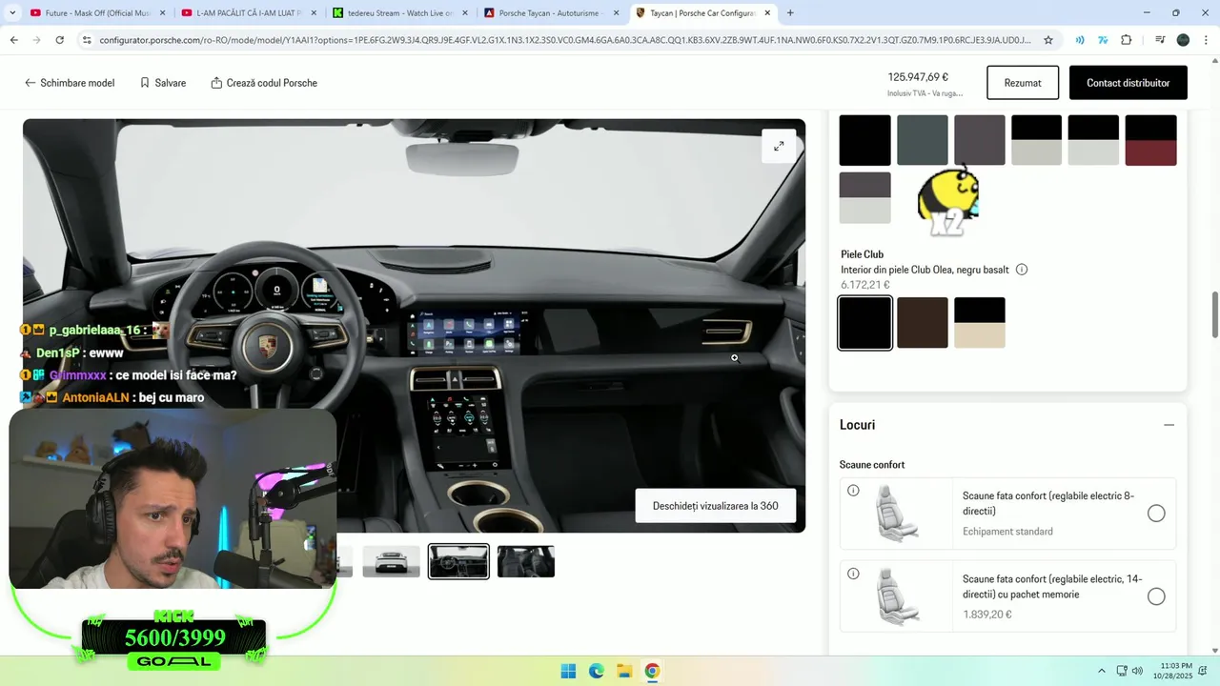The image size is (1220, 686).
Task: Click the 125.947,69 € total price
Action: [x=918, y=77]
